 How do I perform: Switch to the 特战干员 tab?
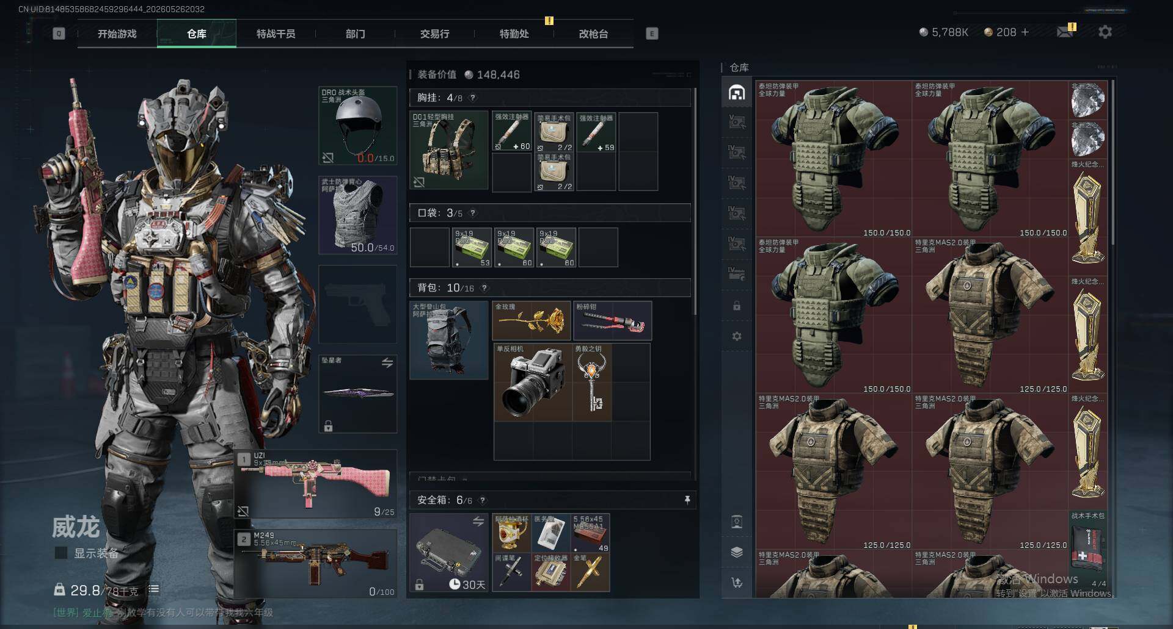click(x=276, y=34)
